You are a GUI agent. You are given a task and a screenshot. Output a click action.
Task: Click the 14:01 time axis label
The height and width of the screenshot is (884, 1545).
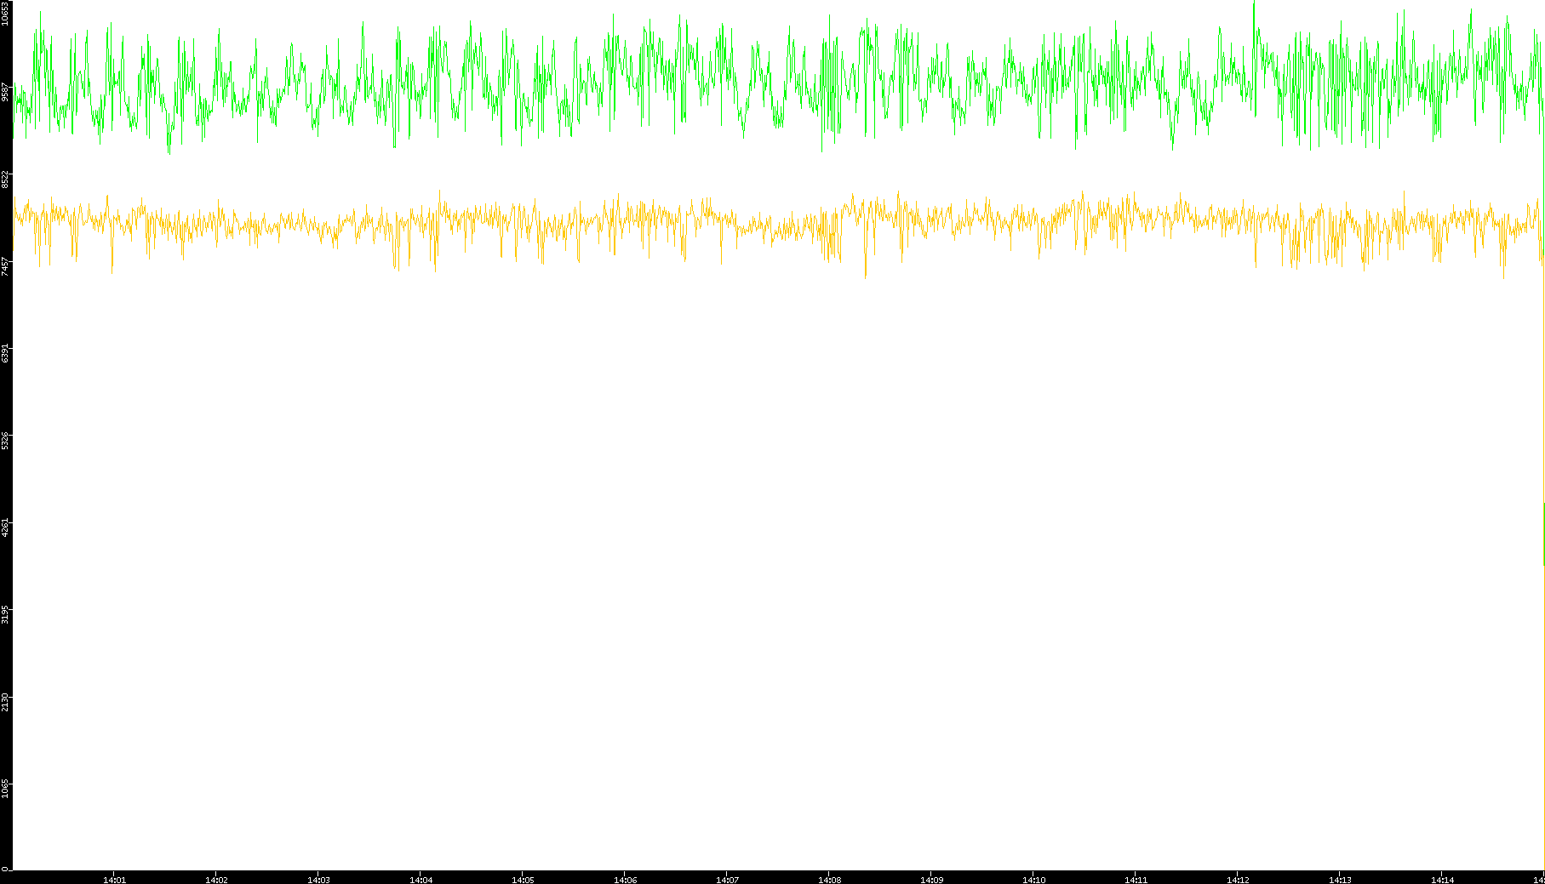[x=114, y=880]
